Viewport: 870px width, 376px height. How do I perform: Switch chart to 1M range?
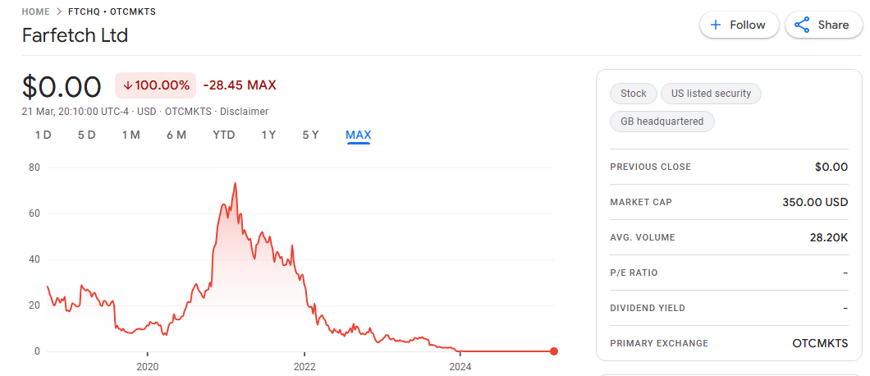click(131, 135)
